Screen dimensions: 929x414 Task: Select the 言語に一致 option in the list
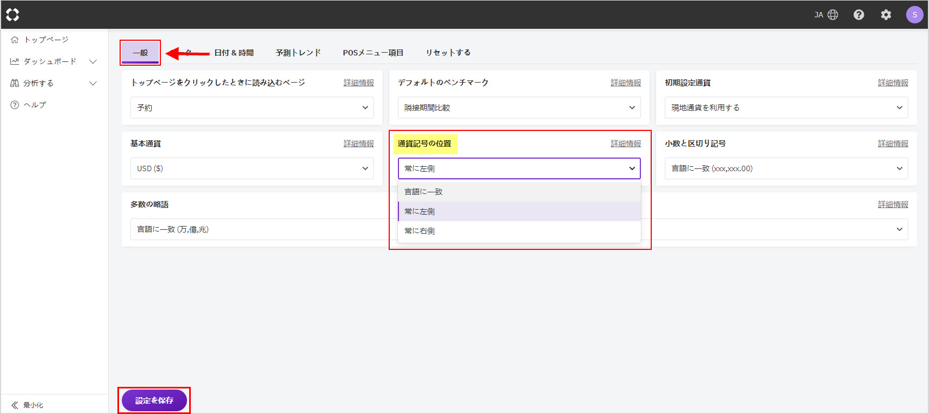pyautogui.click(x=519, y=192)
